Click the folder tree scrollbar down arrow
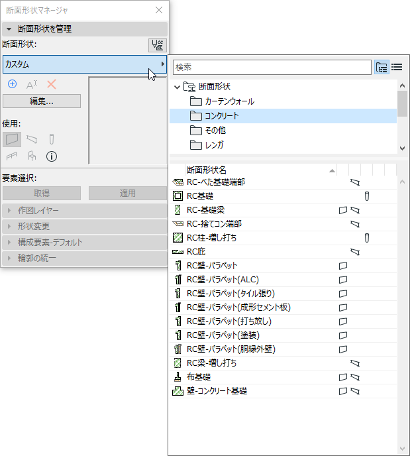This screenshot has height=456, width=410. click(403, 148)
